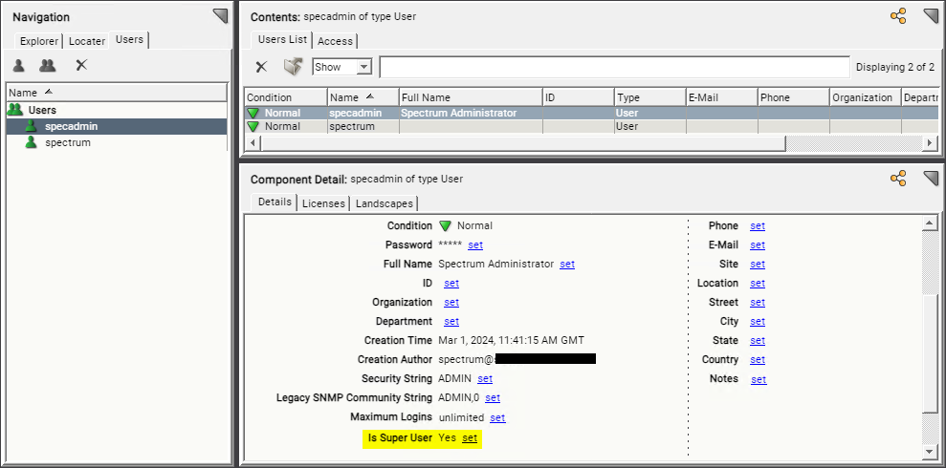Click set link for Maximum Logins
The height and width of the screenshot is (468, 946).
click(497, 417)
